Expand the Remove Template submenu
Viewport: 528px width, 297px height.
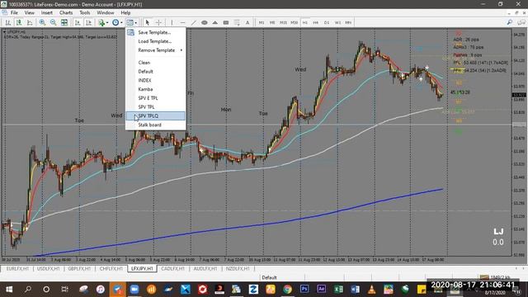156,50
